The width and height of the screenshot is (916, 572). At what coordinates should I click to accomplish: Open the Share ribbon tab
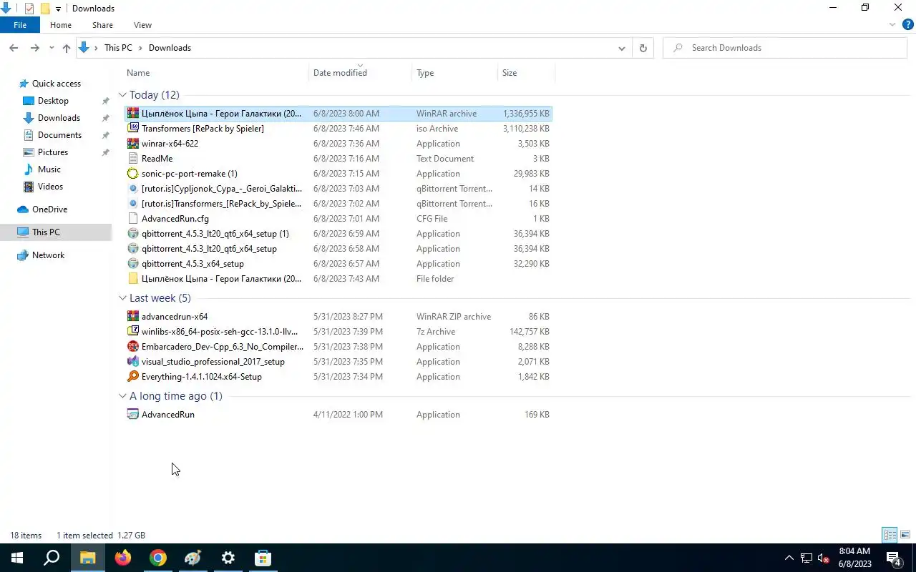[x=102, y=25]
